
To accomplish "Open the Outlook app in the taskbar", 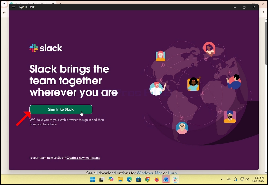I will [x=166, y=179].
